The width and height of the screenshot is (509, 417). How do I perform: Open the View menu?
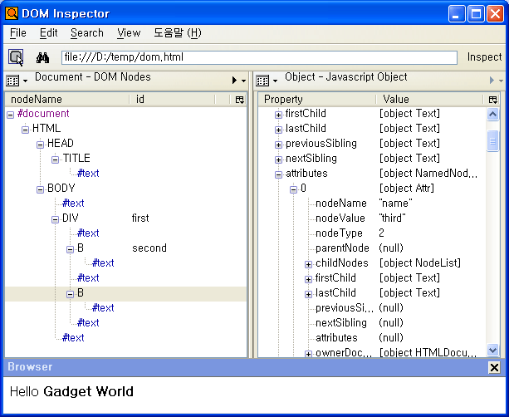click(x=129, y=33)
